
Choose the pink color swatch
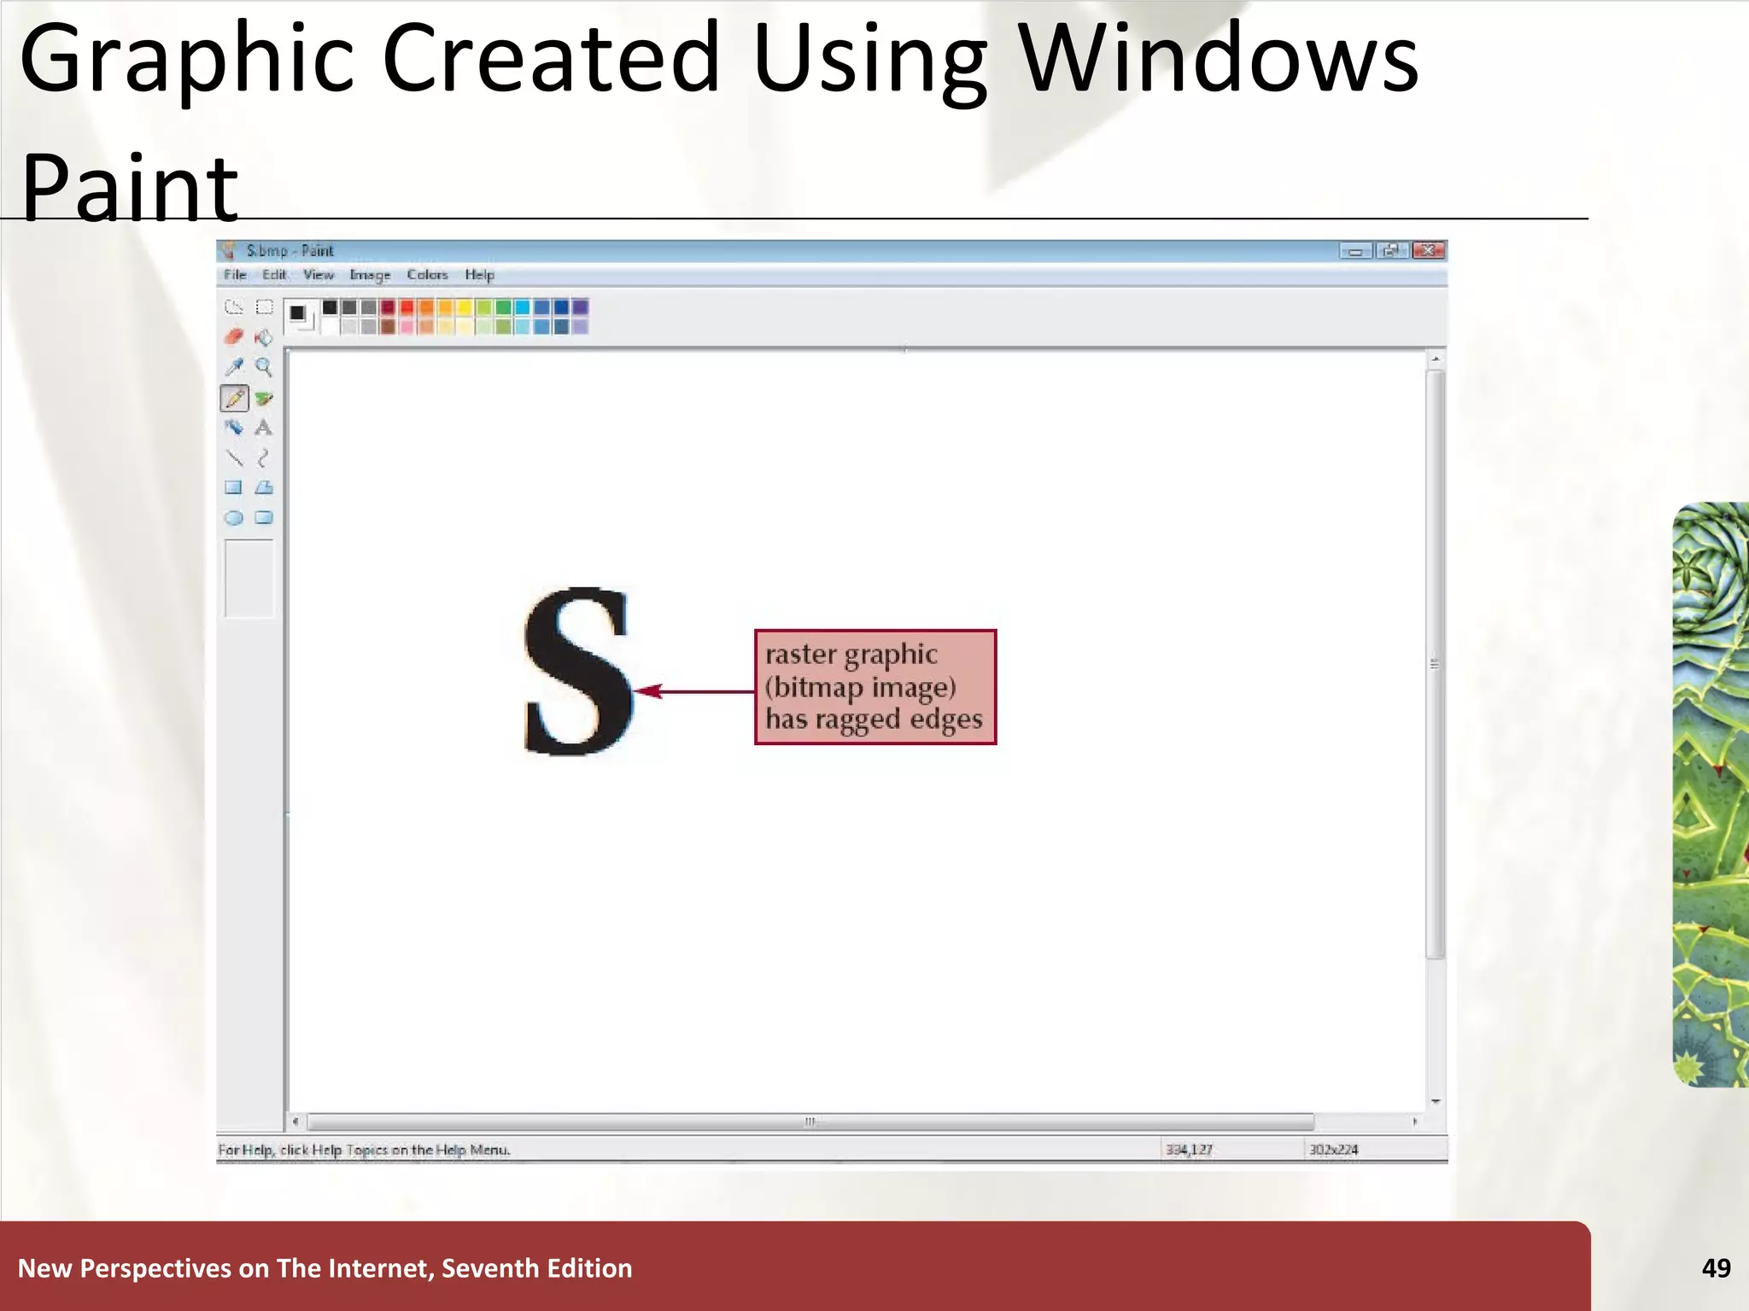[407, 326]
